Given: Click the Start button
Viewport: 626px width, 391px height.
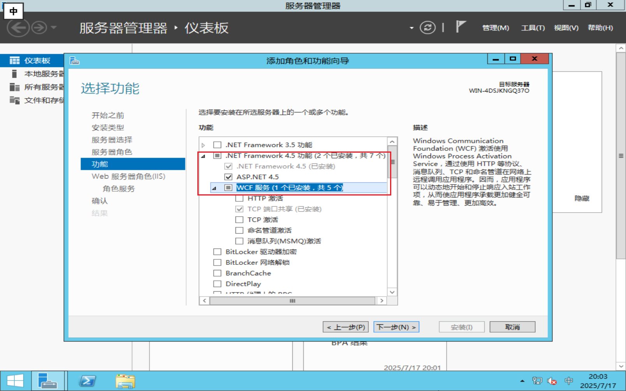Looking at the screenshot, I should [15, 380].
